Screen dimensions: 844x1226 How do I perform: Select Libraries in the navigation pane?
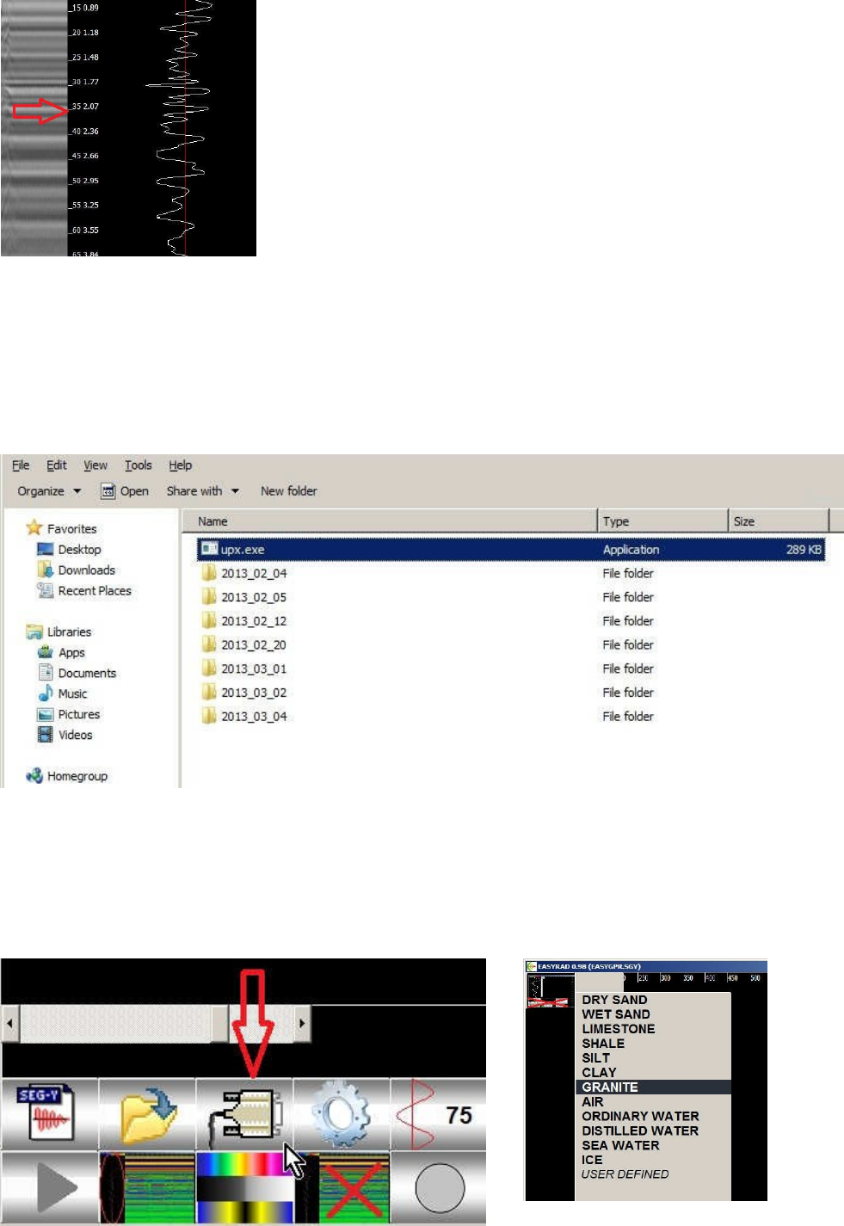pyautogui.click(x=59, y=631)
